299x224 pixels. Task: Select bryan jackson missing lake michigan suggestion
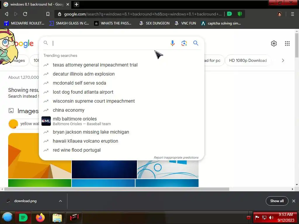pyautogui.click(x=121, y=132)
